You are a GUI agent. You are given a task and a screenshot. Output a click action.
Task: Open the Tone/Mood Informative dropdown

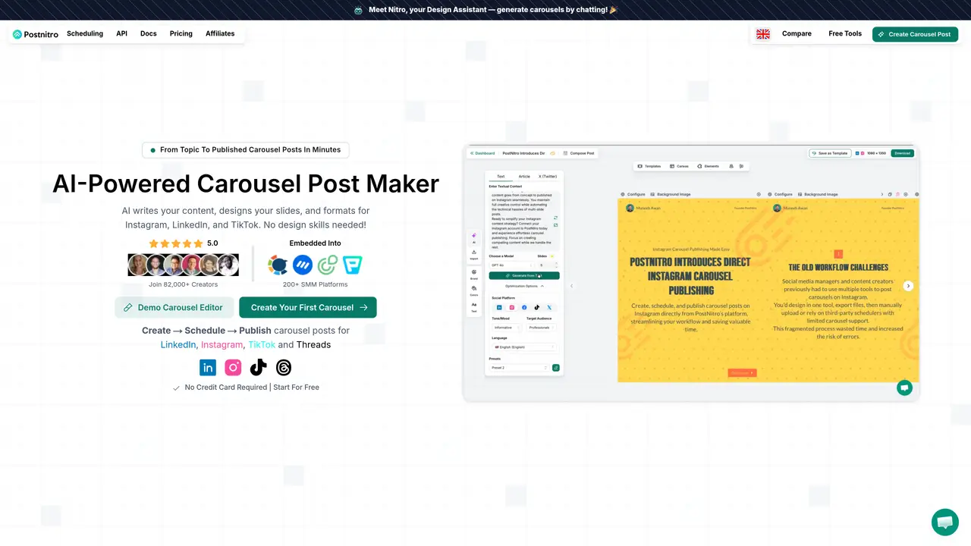point(505,328)
